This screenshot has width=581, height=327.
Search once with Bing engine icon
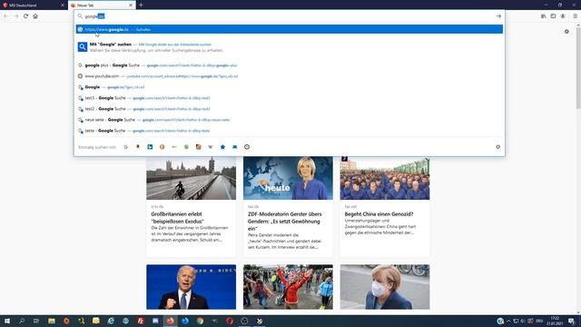click(x=150, y=147)
